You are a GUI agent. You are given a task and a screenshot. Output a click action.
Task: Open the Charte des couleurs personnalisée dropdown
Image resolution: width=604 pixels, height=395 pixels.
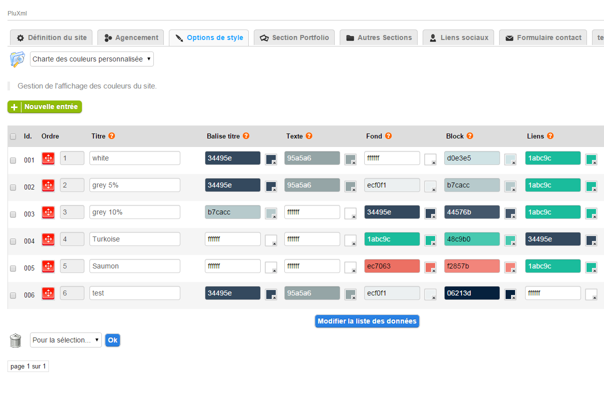pos(92,59)
